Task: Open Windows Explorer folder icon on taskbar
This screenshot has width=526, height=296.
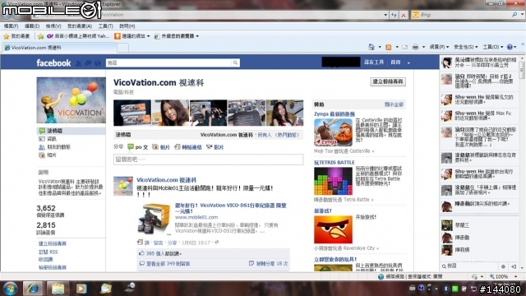Action: point(58,289)
